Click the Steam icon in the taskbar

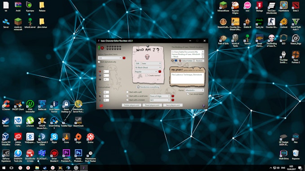coord(45,168)
